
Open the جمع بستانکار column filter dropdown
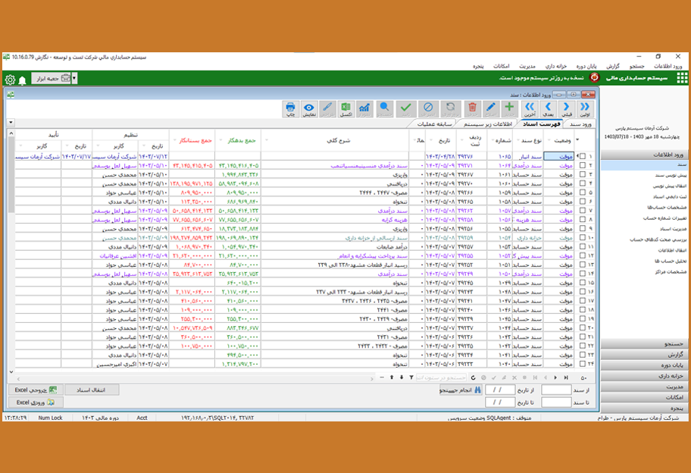[174, 141]
